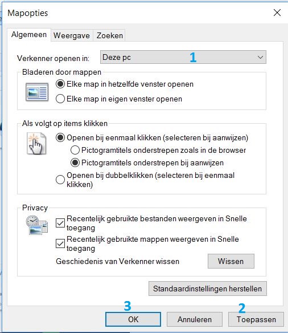Uncheck recently used folders in Snelle toegang

pos(60,243)
